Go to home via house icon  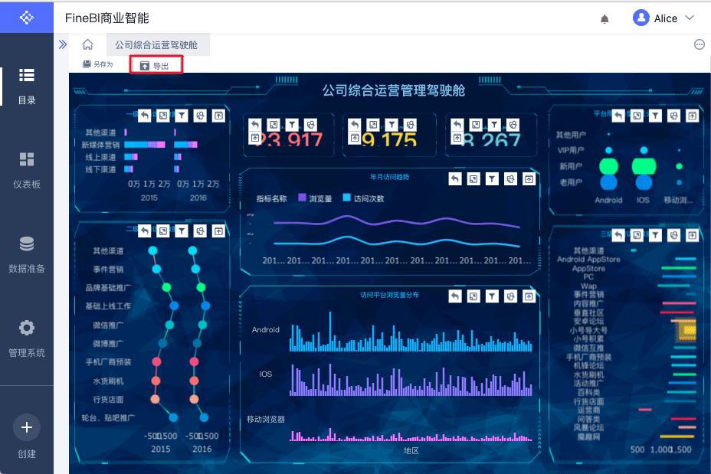click(x=87, y=44)
